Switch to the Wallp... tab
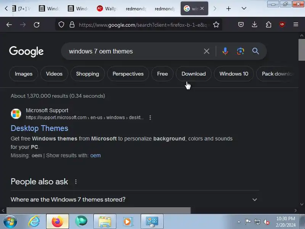Screen dimensions: 305x229 tap(107, 8)
